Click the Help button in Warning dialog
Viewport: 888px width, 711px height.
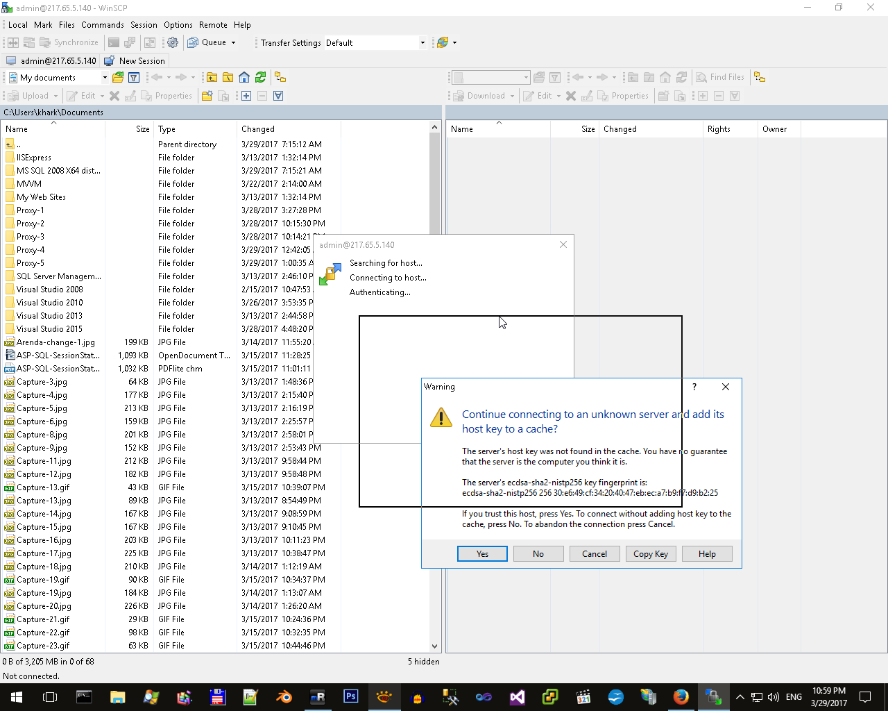(707, 553)
